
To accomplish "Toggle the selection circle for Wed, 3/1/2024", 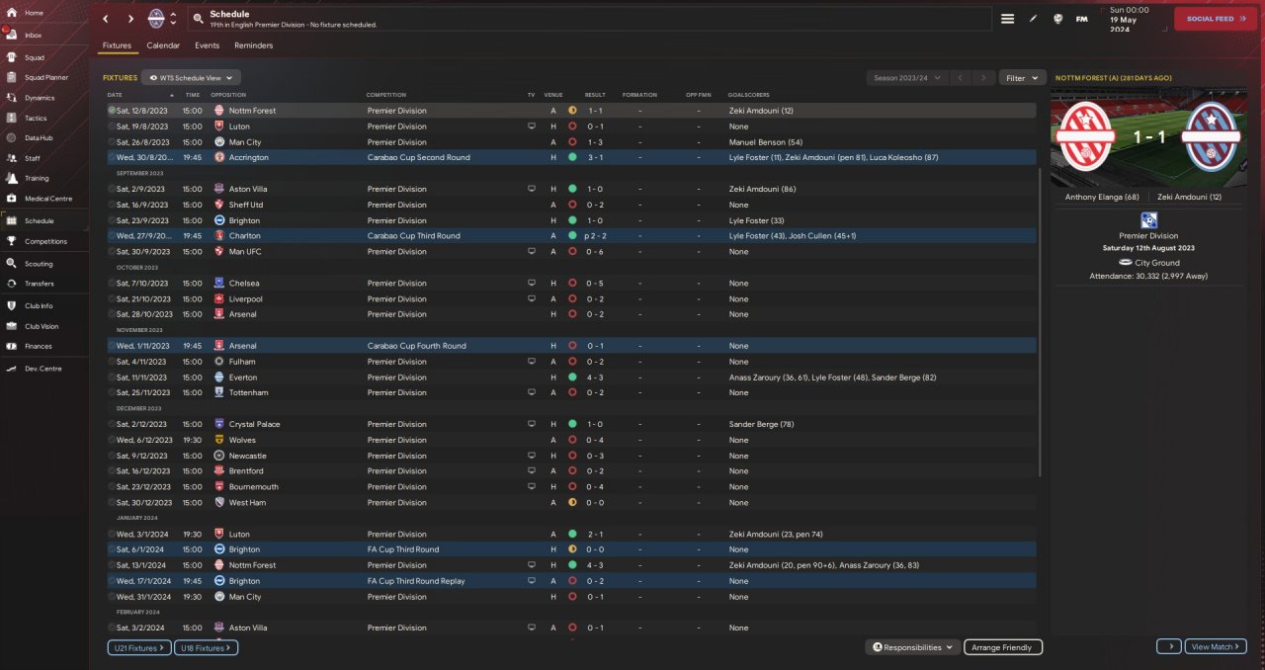I will click(x=112, y=534).
